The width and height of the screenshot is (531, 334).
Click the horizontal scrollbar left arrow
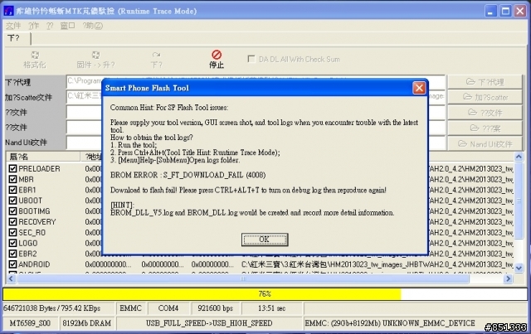11,278
